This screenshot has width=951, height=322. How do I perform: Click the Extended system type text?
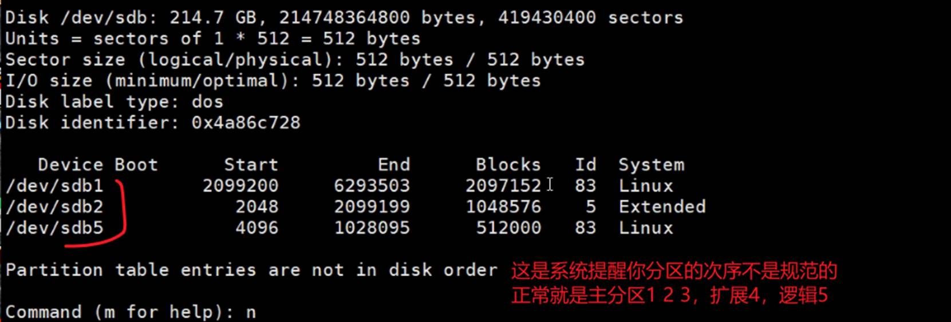pyautogui.click(x=662, y=207)
